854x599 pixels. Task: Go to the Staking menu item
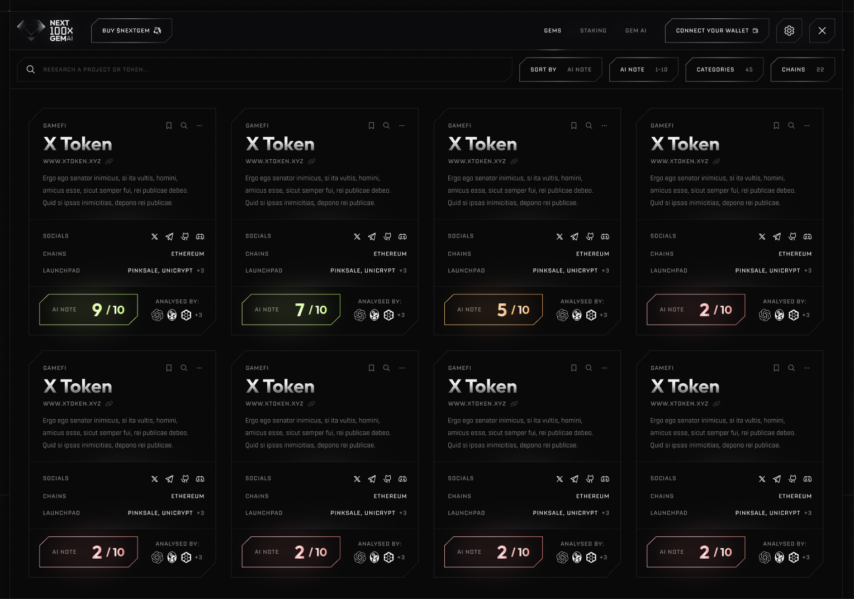pos(593,31)
